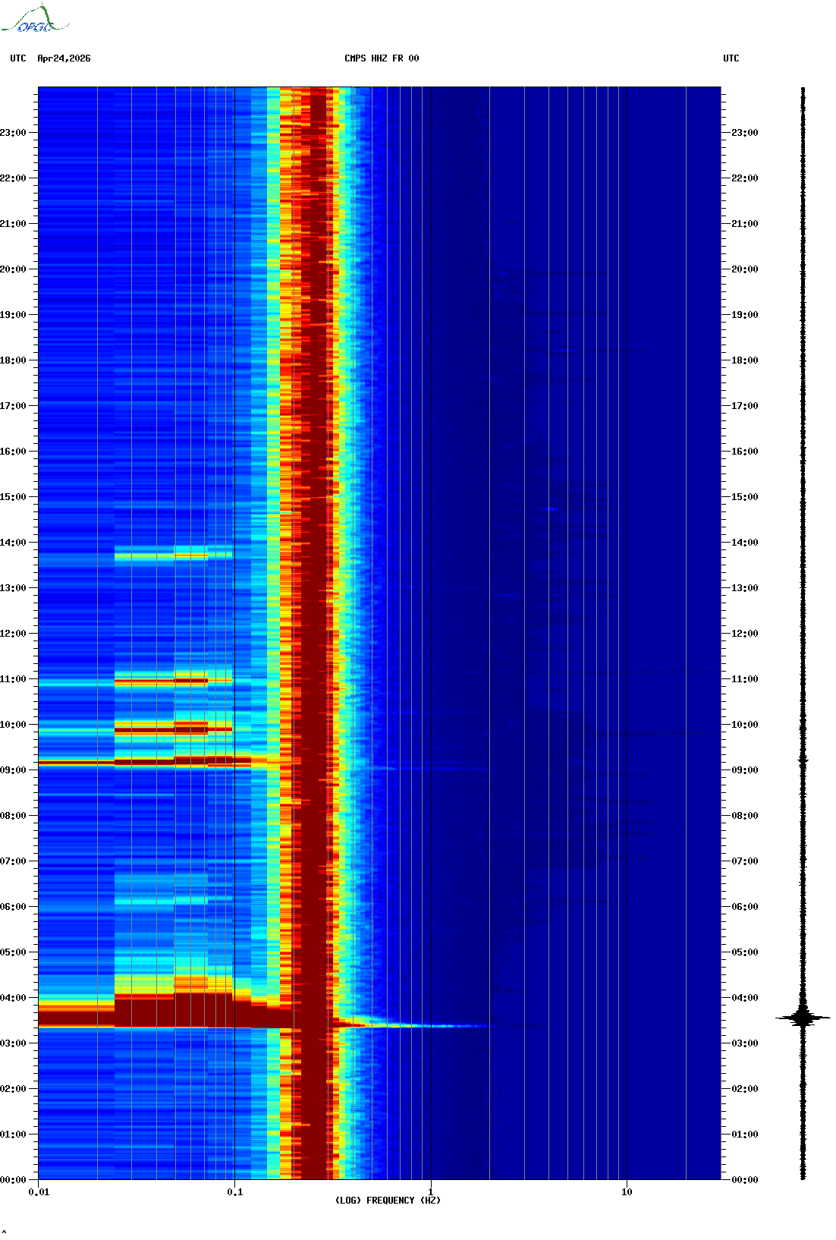Image resolution: width=836 pixels, height=1240 pixels.
Task: Click the (LOG) FREQUENCY (HZ) axis title
Action: (388, 1201)
